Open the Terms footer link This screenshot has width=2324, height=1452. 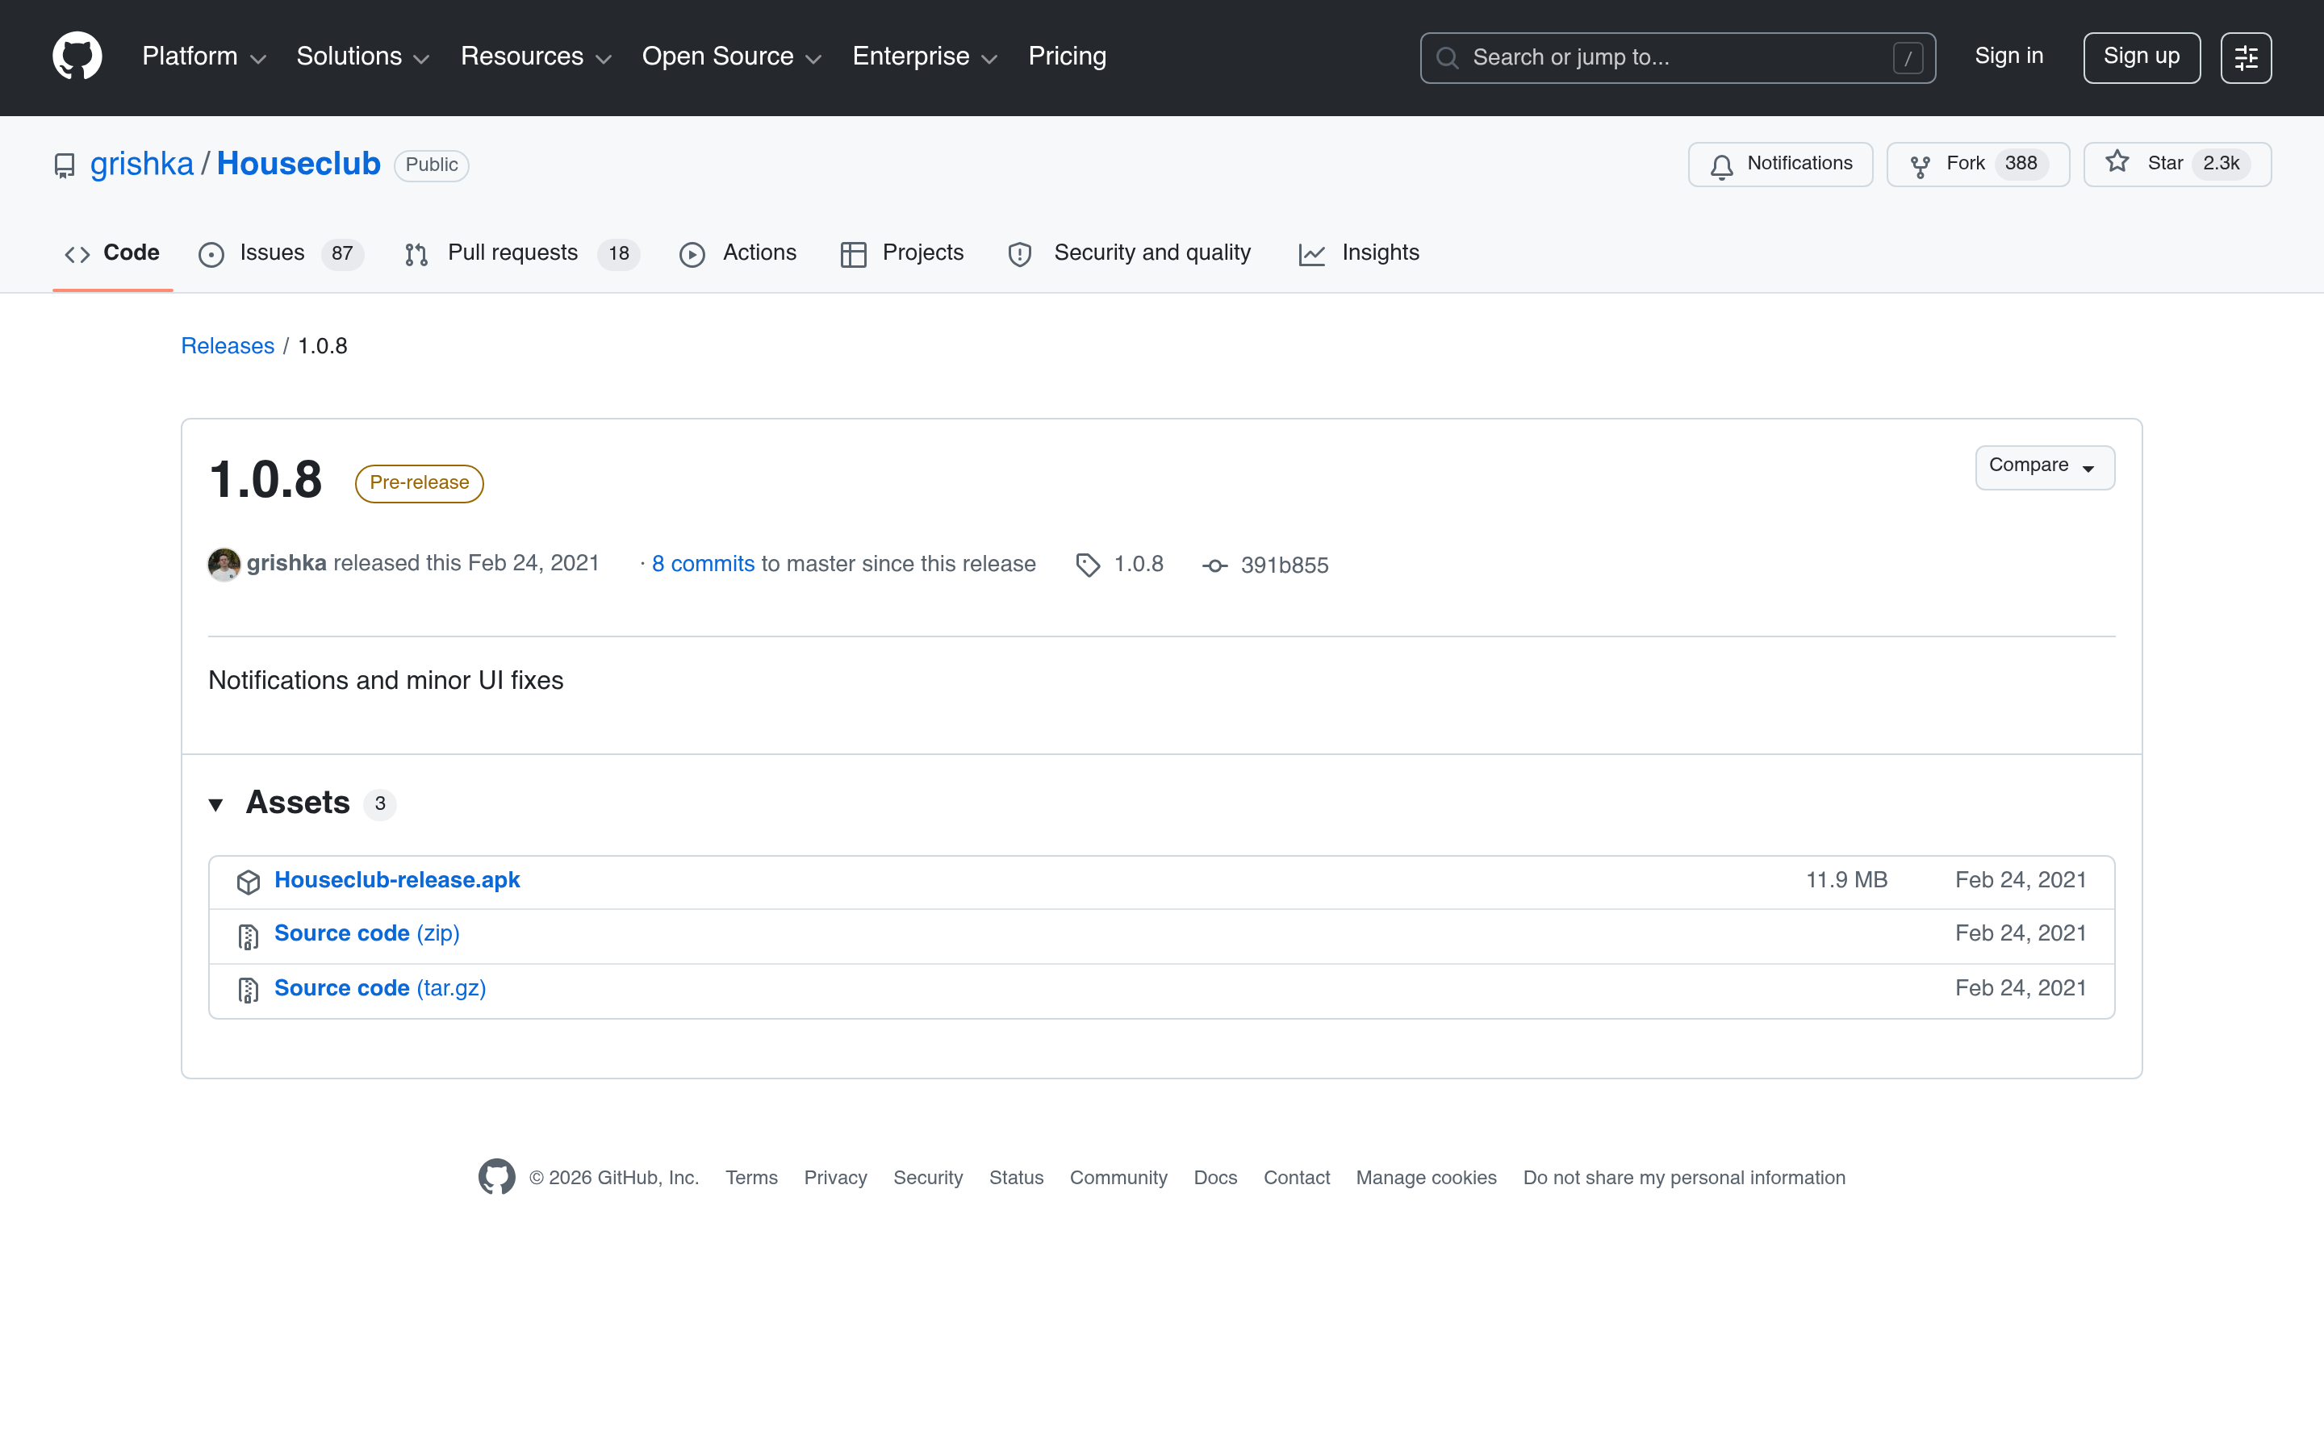tap(751, 1179)
